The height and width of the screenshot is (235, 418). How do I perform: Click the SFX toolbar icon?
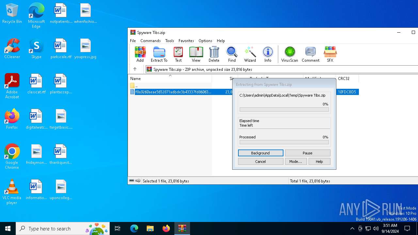[x=330, y=54]
